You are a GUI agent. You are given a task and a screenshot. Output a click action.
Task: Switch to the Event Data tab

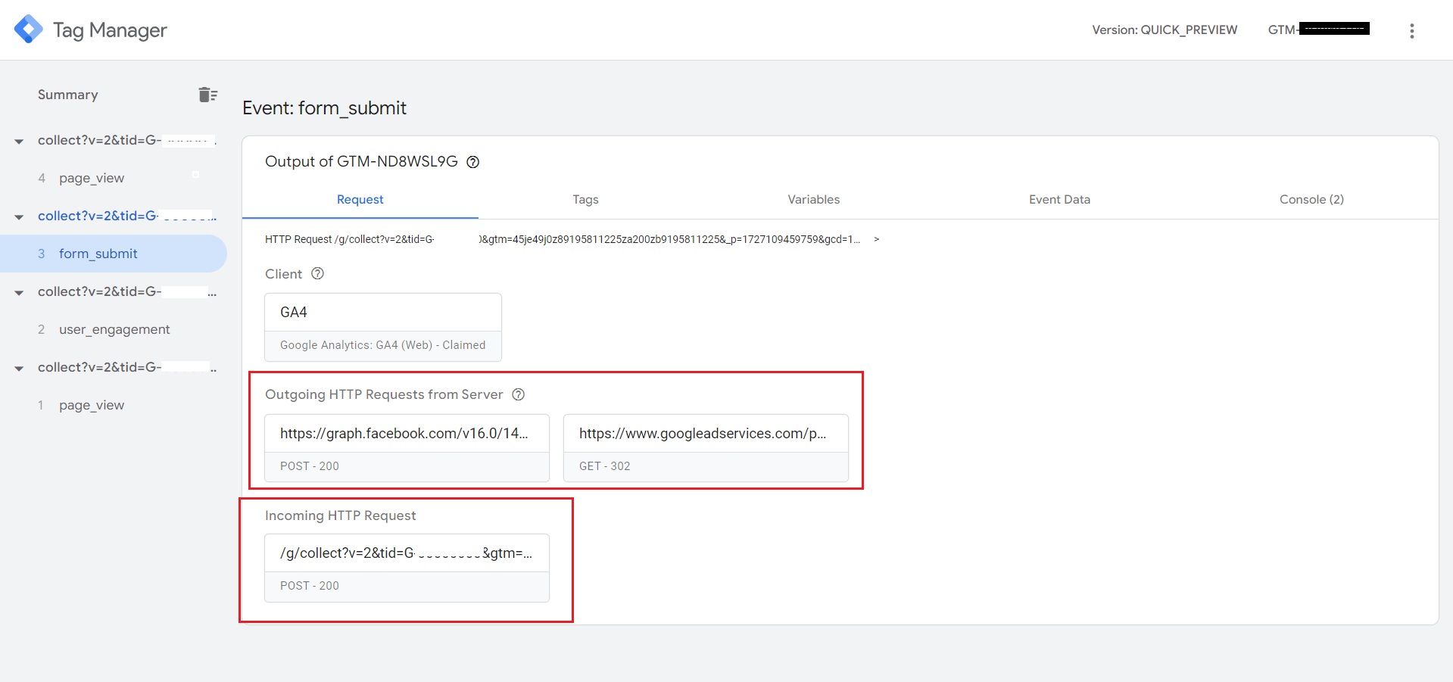(x=1059, y=200)
